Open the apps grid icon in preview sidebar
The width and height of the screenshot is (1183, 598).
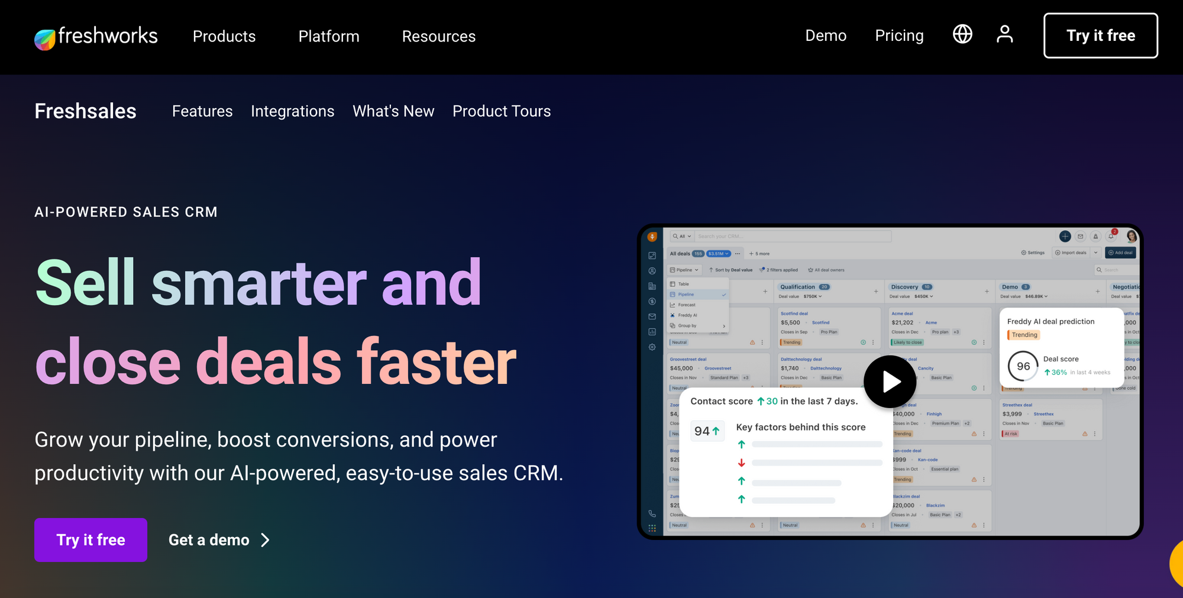652,528
